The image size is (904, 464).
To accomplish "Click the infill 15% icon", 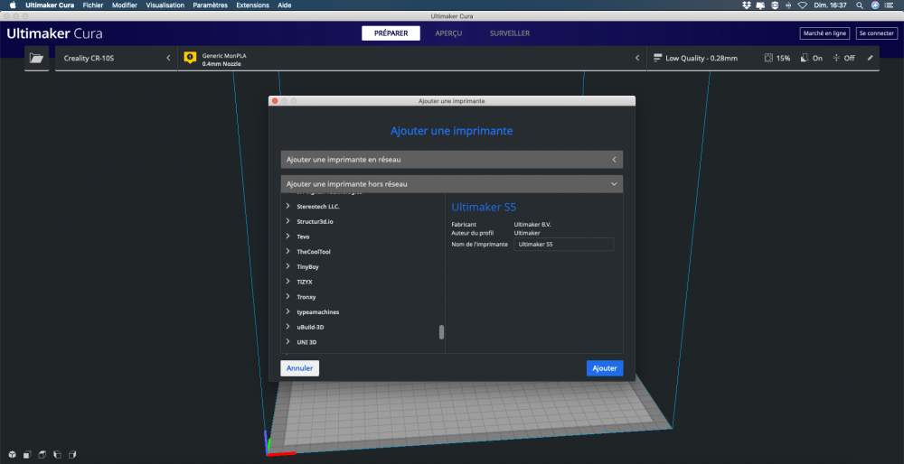I will [767, 58].
